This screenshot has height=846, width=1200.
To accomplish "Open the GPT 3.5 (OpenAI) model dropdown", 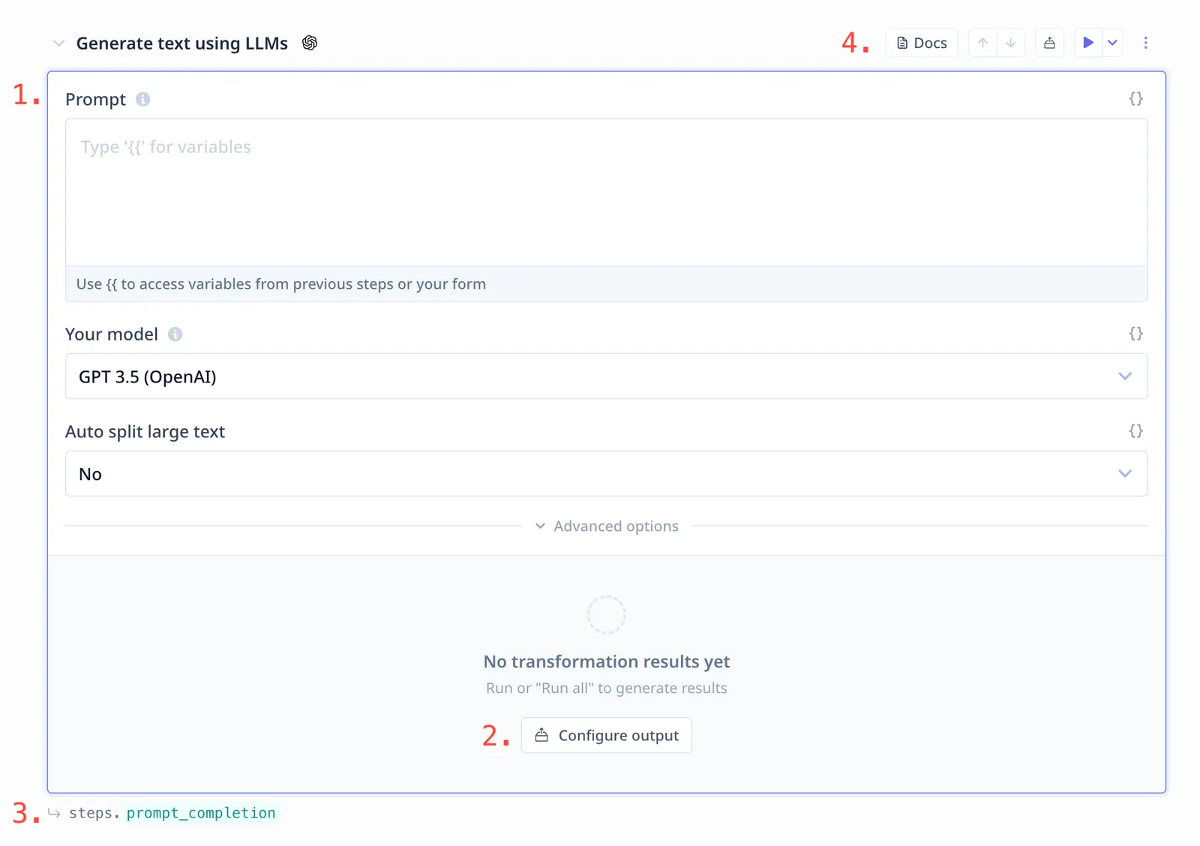I will pos(606,376).
